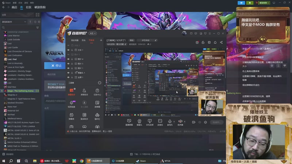Open the layout icon beside the bell
Image resolution: width=292 pixels, height=164 pixels.
point(209,42)
